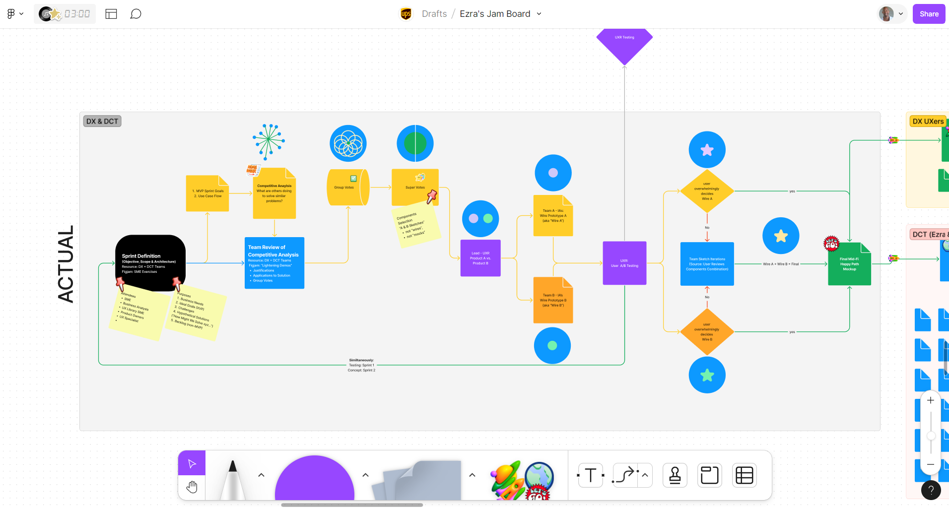The height and width of the screenshot is (509, 949).
Task: Expand the file title dropdown chevron
Action: (539, 14)
